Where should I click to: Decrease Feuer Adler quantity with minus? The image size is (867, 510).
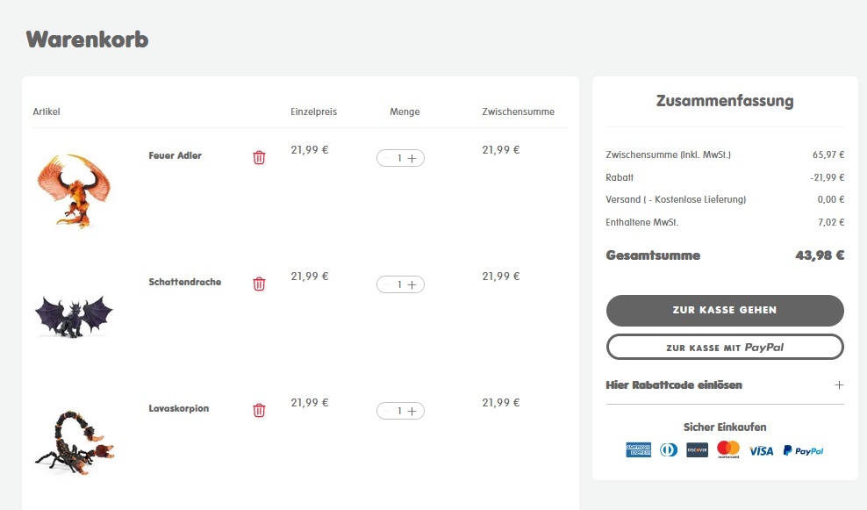click(x=386, y=158)
